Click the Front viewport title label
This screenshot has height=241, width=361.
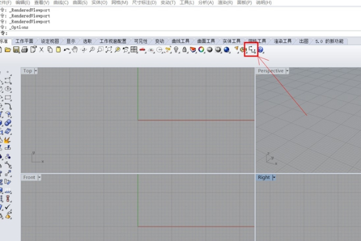(29, 178)
